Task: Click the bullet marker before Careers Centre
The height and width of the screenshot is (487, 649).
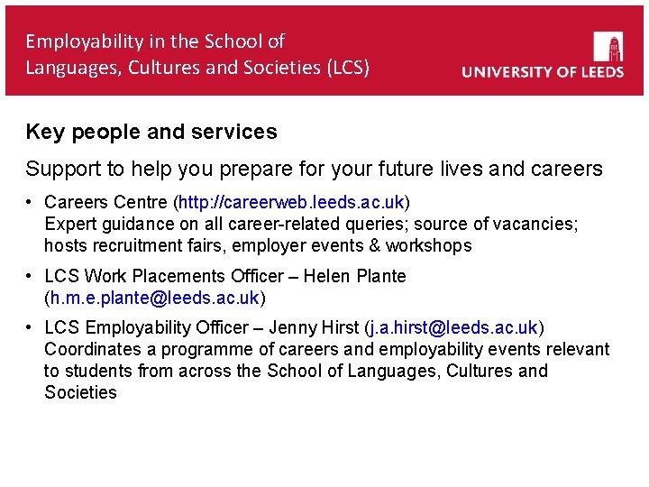Action: [30, 202]
